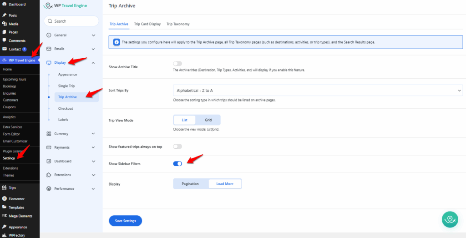This screenshot has width=466, height=238.
Task: Open the Sort Trips By dropdown
Action: click(x=318, y=91)
